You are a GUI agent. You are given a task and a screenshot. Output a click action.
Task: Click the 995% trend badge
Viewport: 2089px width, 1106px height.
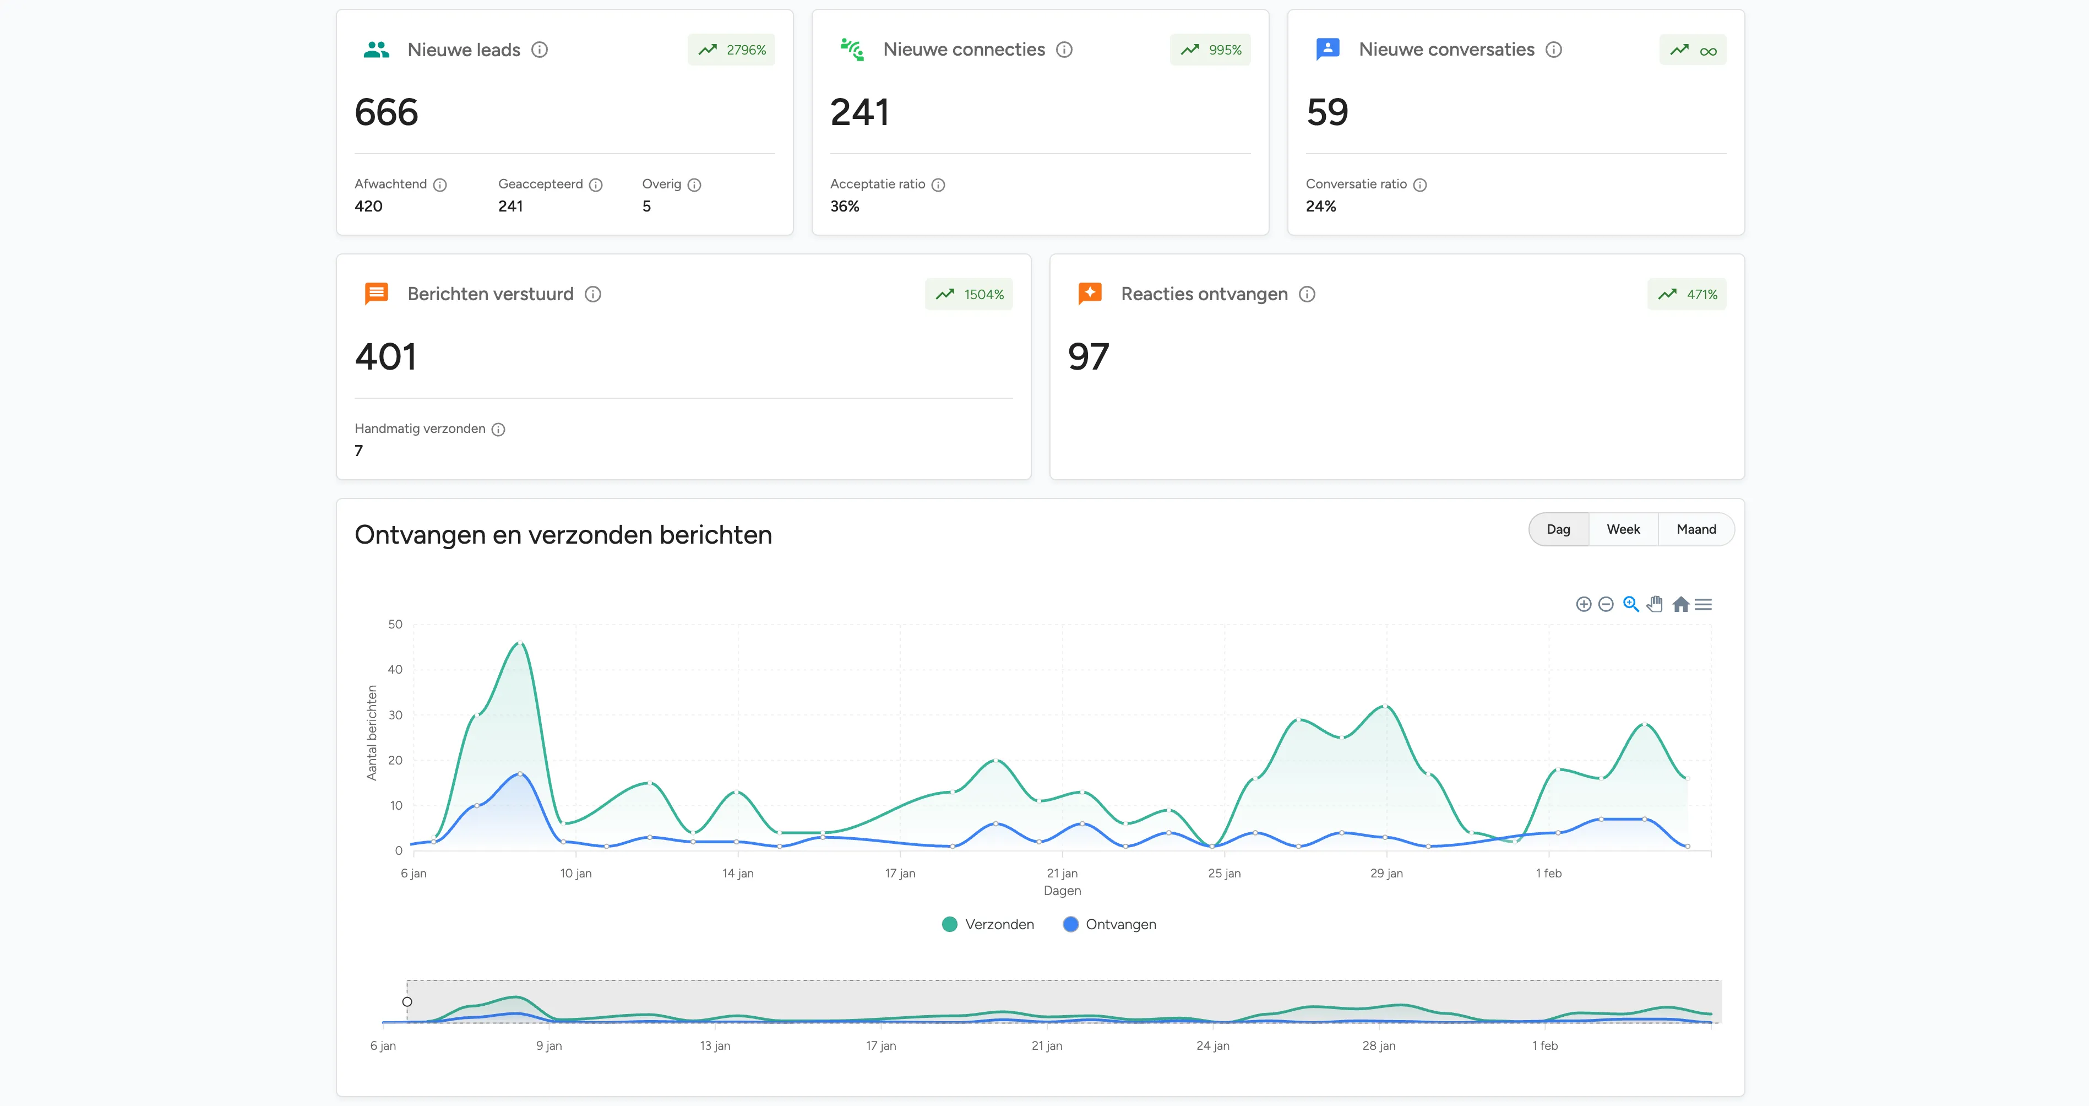coord(1211,50)
